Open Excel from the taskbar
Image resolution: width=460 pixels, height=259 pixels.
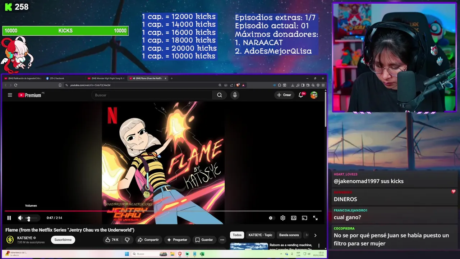202,254
